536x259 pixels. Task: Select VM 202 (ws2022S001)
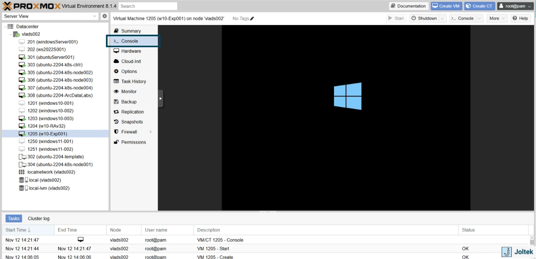46,49
